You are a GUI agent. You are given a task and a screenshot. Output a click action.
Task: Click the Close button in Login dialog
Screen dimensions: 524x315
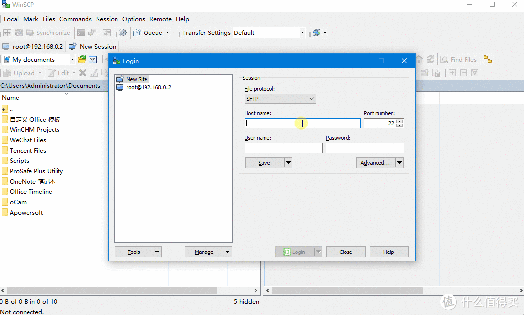coord(346,252)
